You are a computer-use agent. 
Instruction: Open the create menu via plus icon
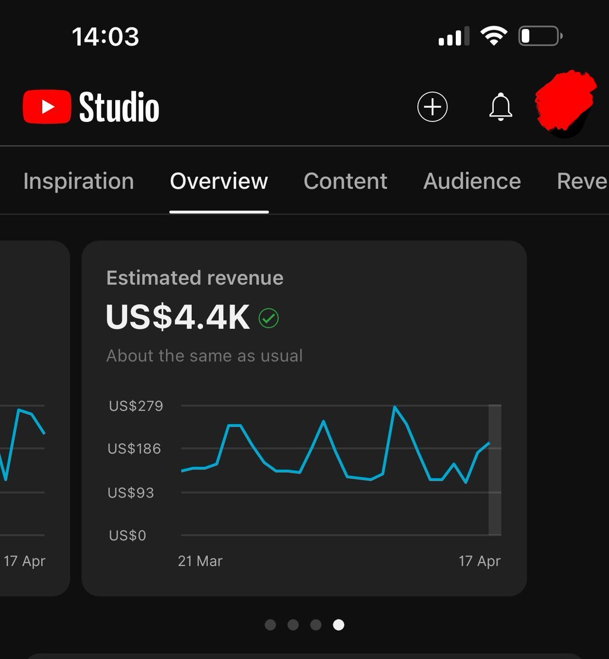tap(432, 107)
